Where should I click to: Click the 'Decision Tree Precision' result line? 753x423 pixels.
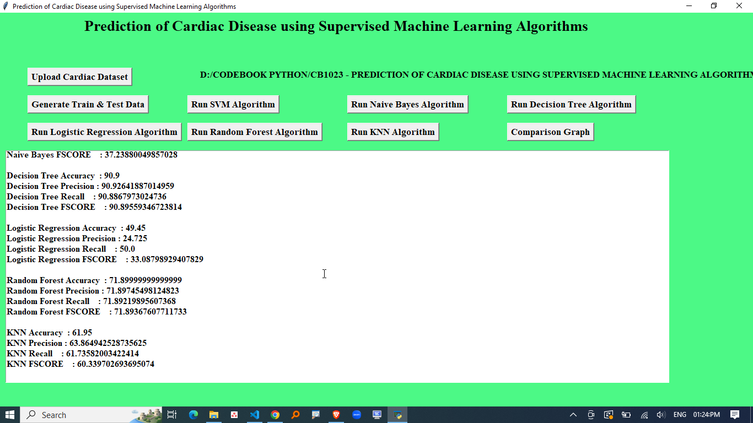point(90,186)
